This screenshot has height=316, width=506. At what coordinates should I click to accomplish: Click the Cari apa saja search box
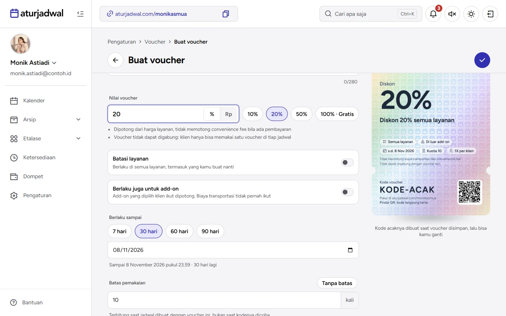click(371, 14)
